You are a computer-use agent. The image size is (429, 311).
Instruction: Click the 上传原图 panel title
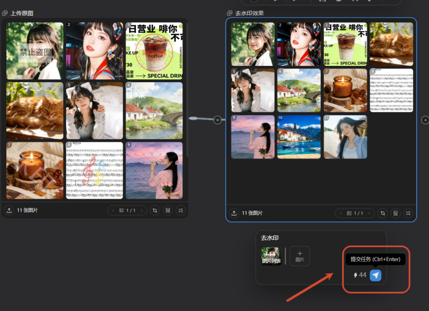[22, 13]
